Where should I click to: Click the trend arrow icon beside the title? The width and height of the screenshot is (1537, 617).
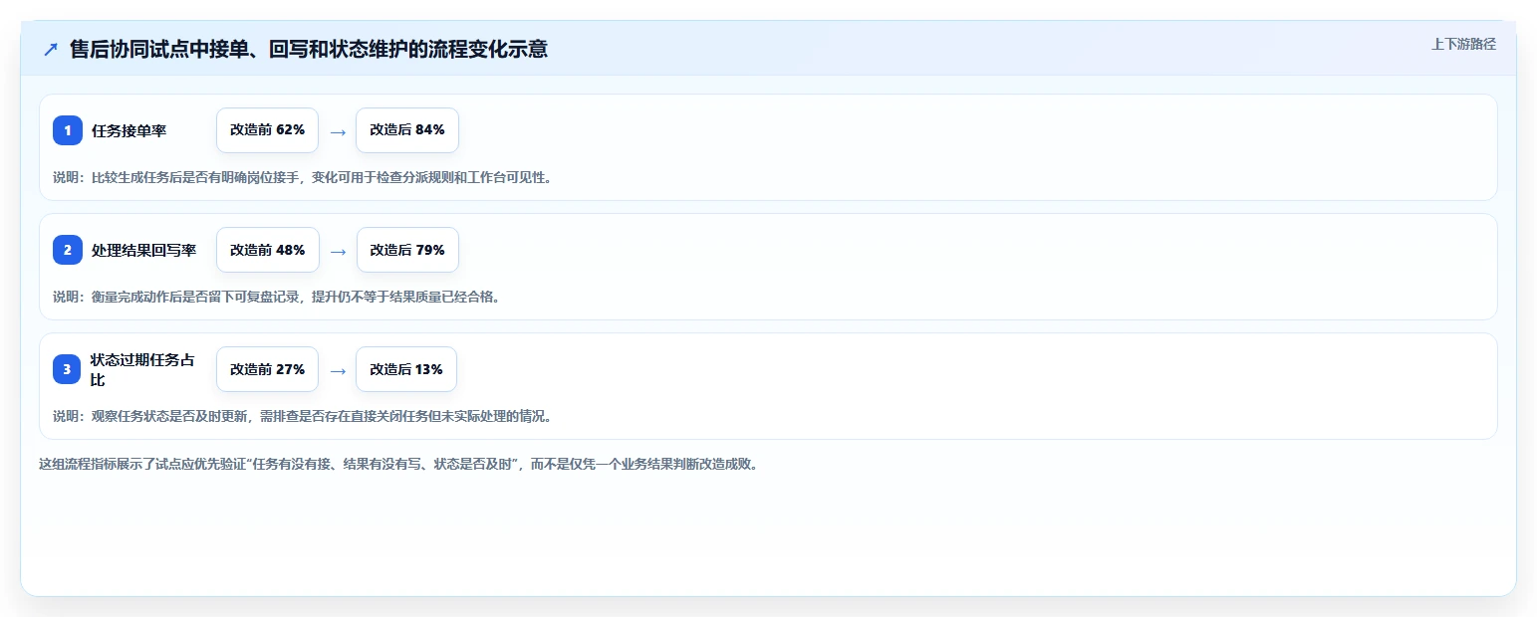[51, 49]
